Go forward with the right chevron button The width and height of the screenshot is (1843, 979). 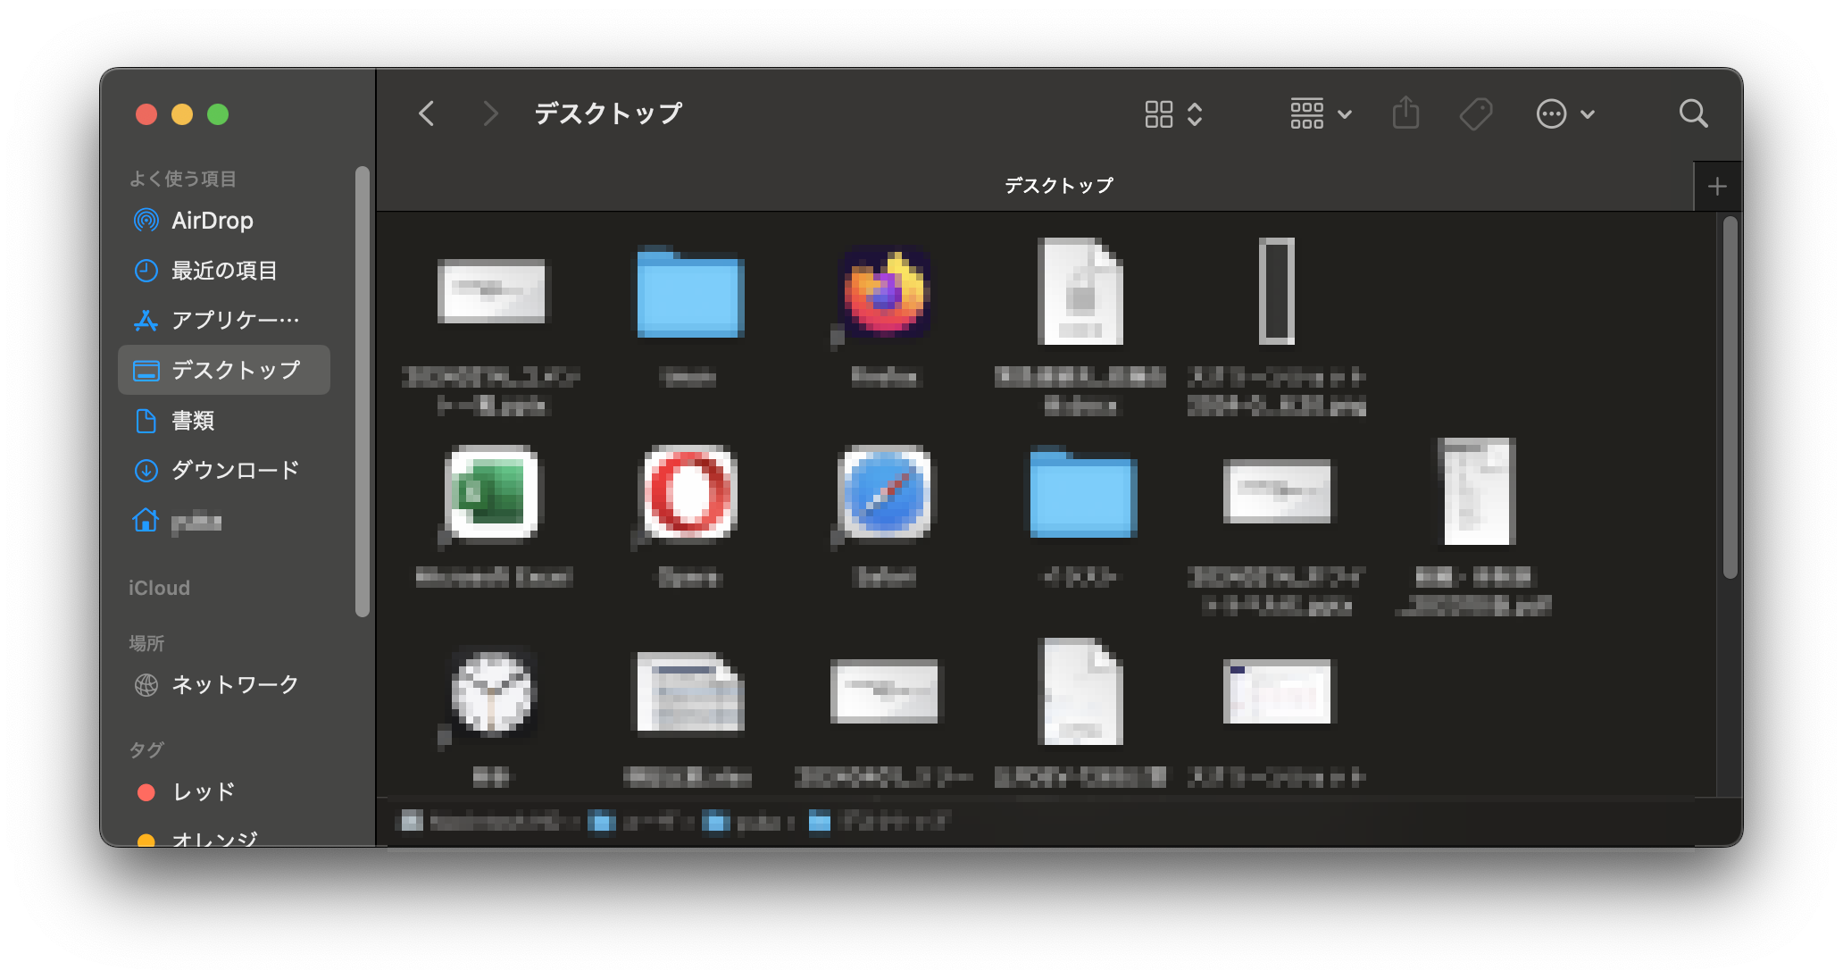489,113
